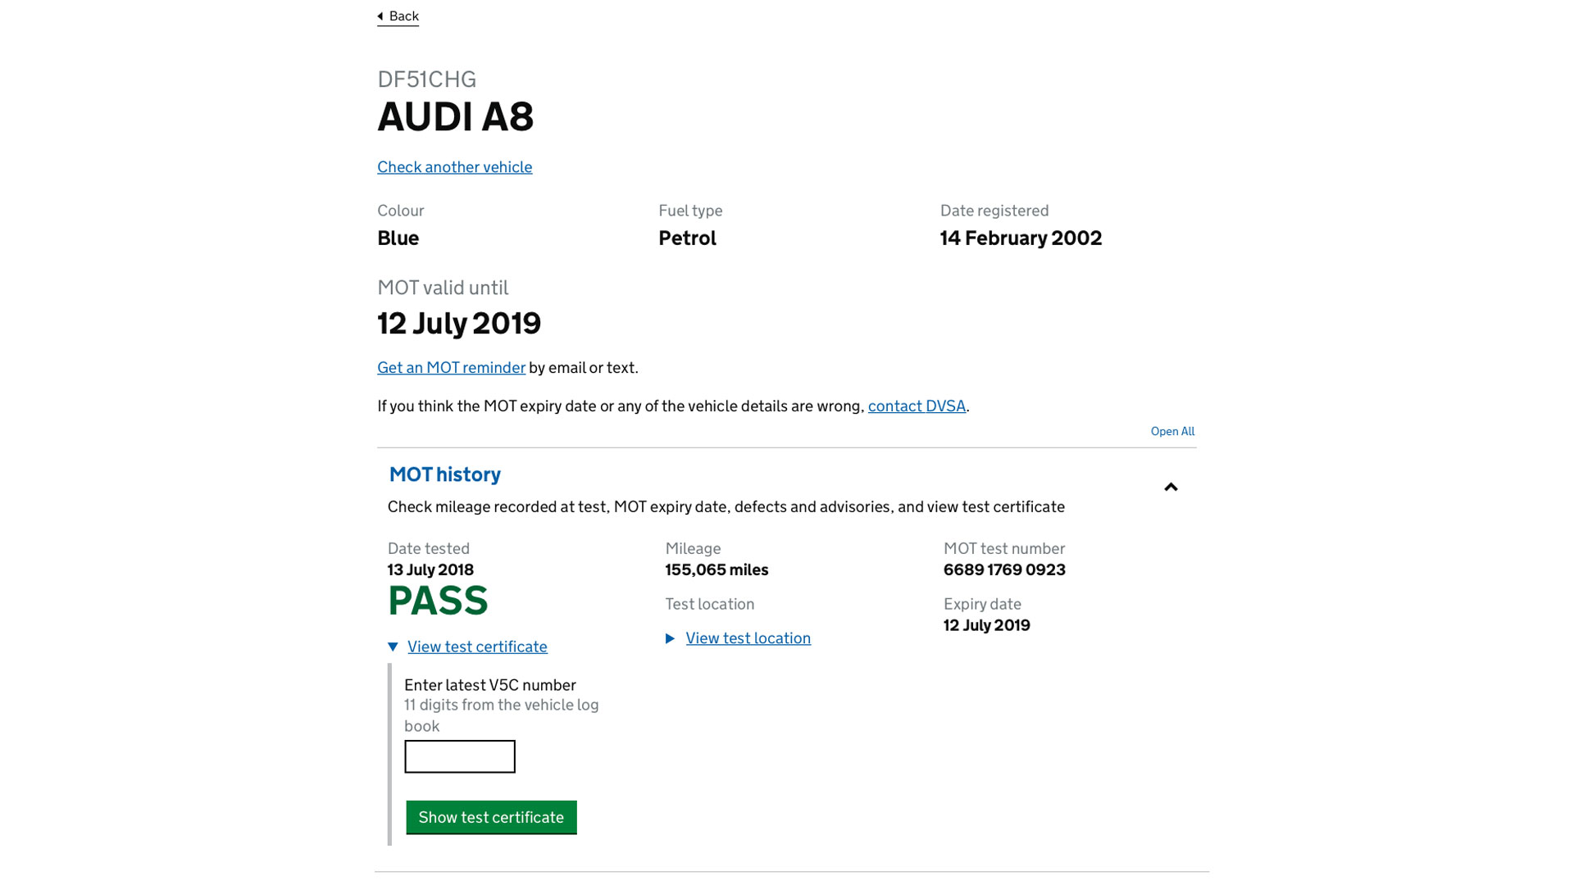Click the triangle next to View test location
The width and height of the screenshot is (1574, 885).
669,638
